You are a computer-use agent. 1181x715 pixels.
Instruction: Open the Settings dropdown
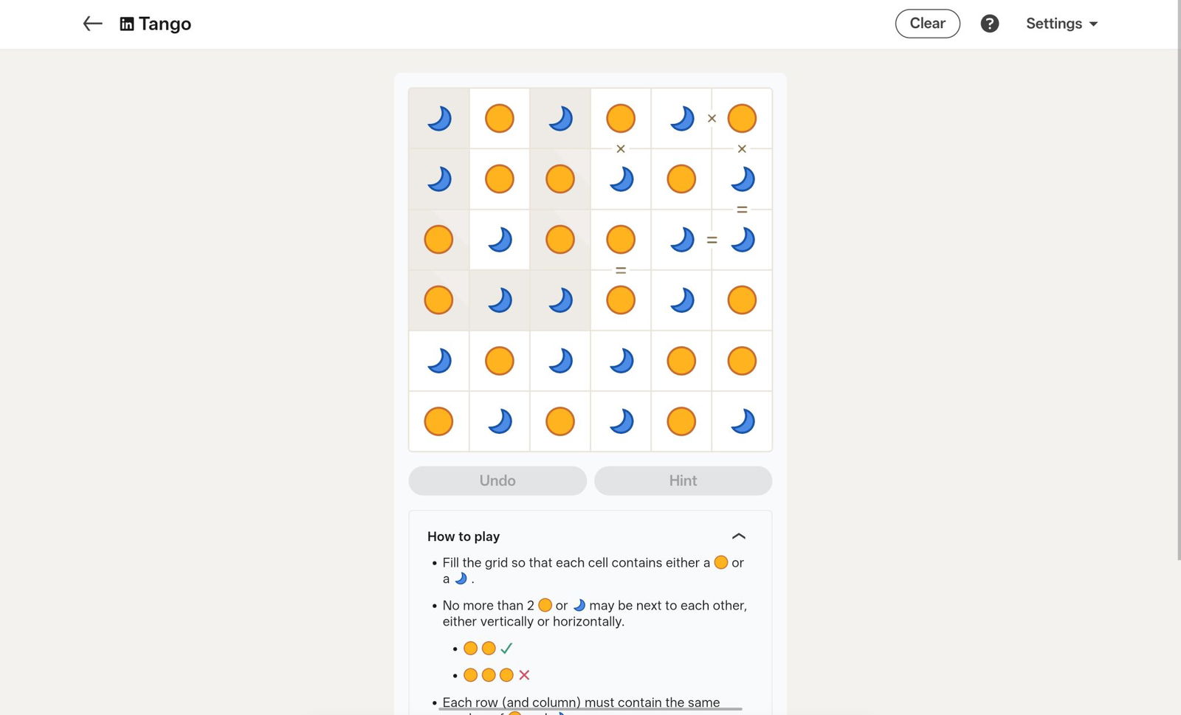coord(1061,24)
